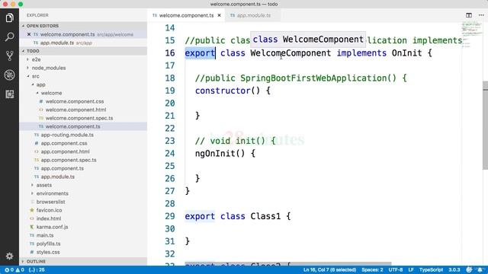The height and width of the screenshot is (274, 488).
Task: Expand the assets folder
Action: coord(44,185)
